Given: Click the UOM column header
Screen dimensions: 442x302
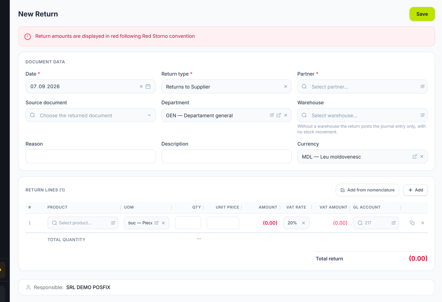Looking at the screenshot, I should (x=129, y=207).
